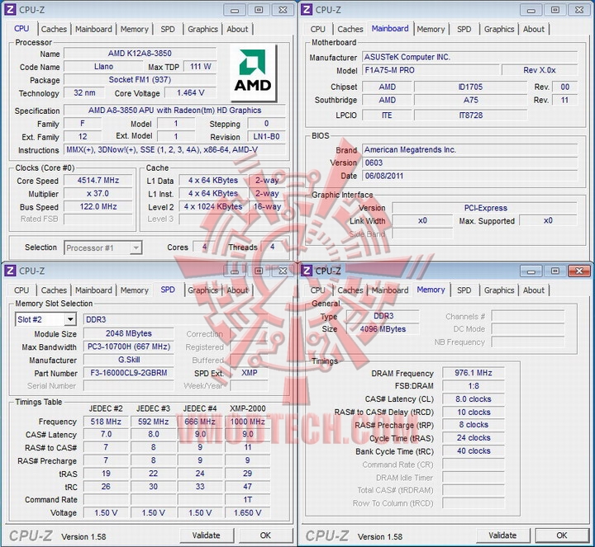This screenshot has width=595, height=547.
Task: Minimize the Memory window
Action: pyautogui.click(x=531, y=271)
